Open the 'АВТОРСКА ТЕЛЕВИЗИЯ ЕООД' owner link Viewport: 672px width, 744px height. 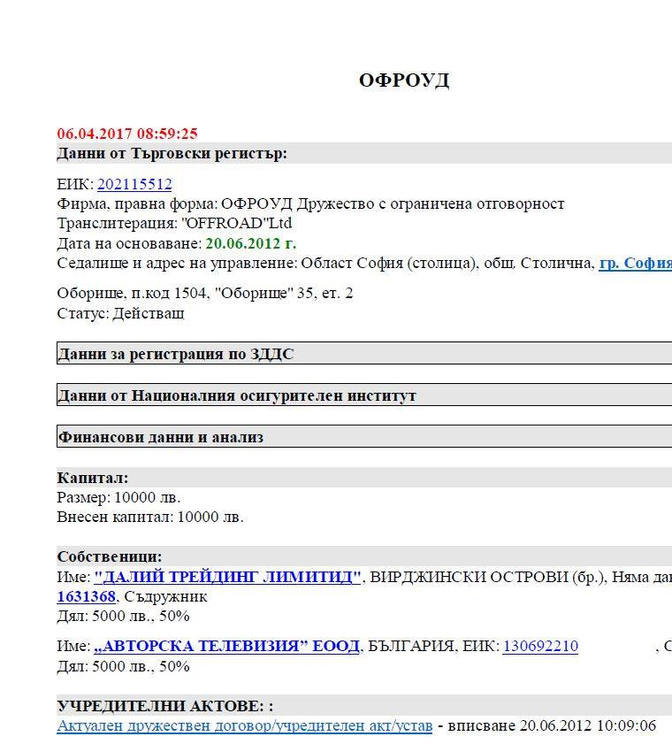coord(226,646)
